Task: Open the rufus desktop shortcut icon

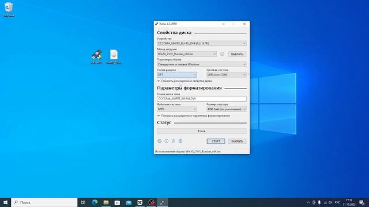Action: tap(96, 57)
